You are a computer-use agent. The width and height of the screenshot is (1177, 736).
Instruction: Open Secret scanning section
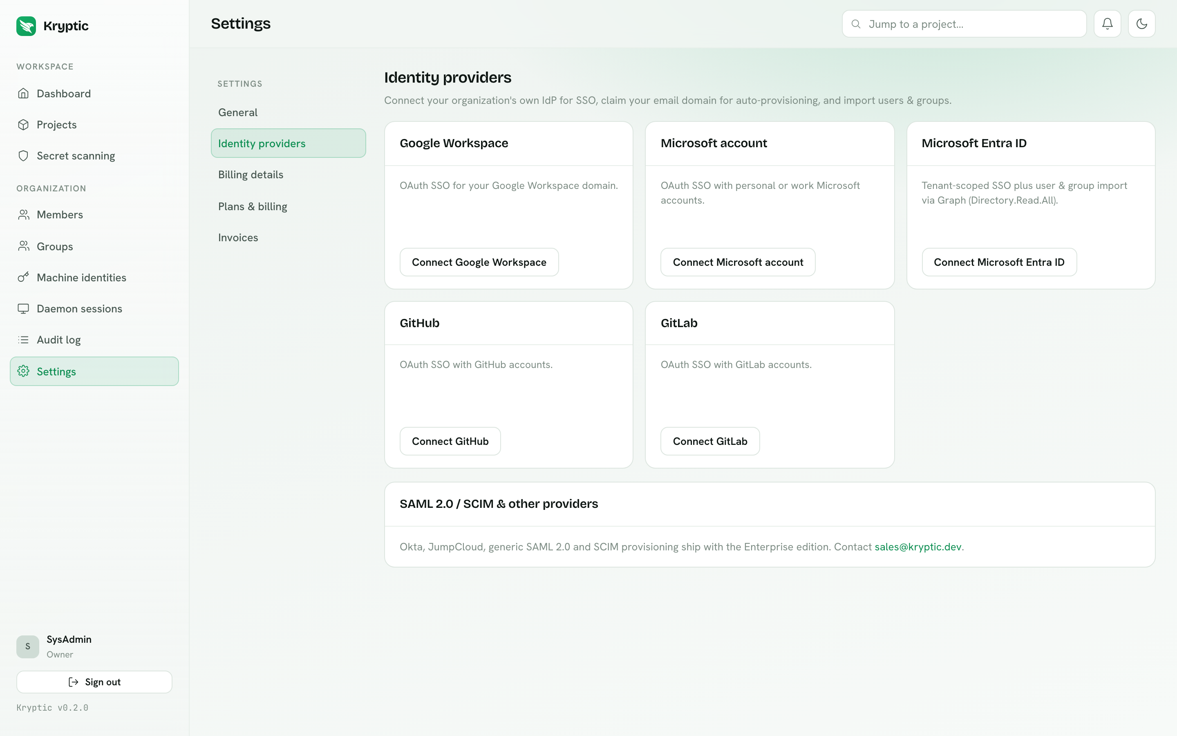[x=94, y=156]
